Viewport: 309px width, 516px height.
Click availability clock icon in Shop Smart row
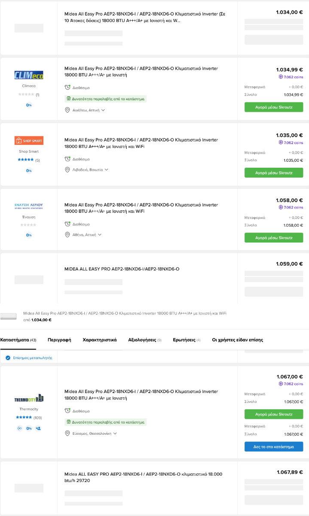(67, 159)
